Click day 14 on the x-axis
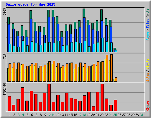This screenshot has height=118, width=151. [66, 115]
